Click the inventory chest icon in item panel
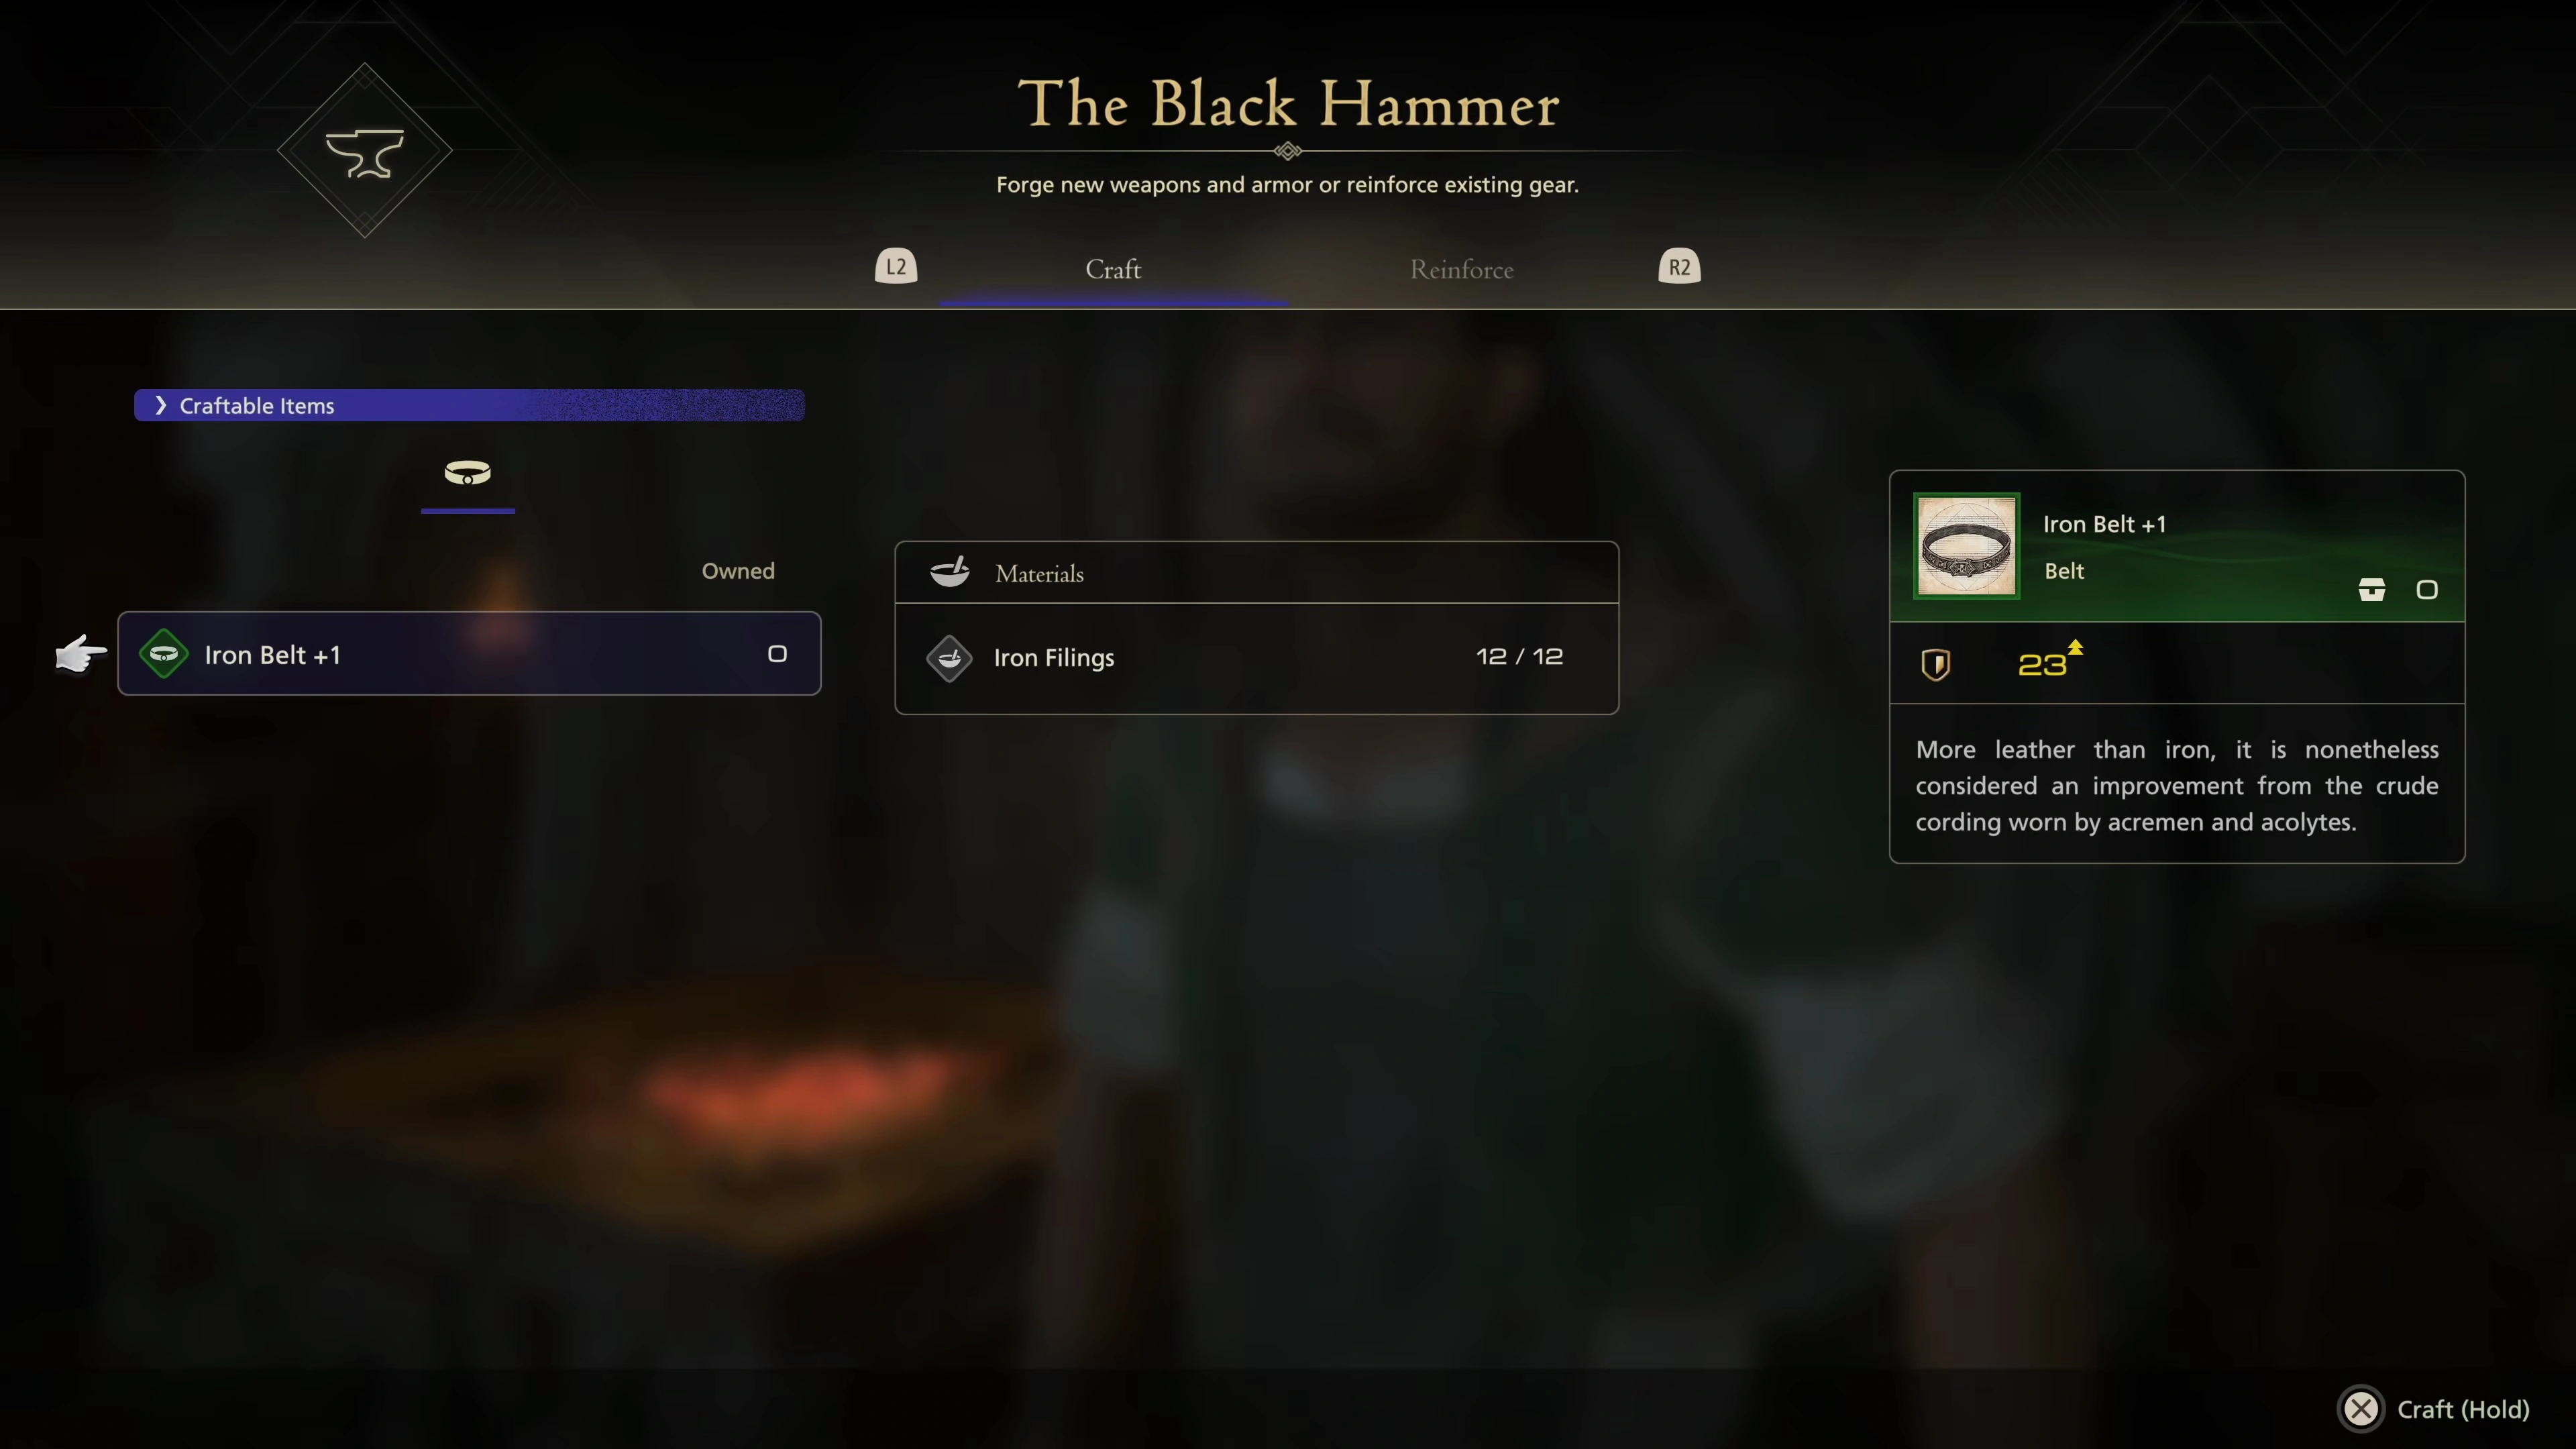Screen dimensions: 2576x1449 [x=2372, y=590]
